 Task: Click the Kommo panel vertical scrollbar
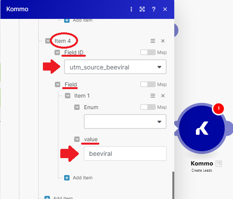[x=173, y=185]
